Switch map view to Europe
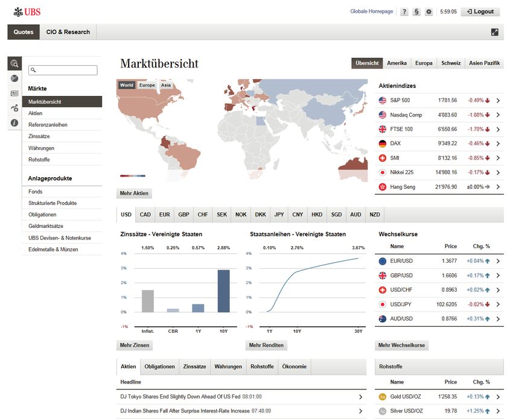The height and width of the screenshot is (419, 513). [147, 85]
